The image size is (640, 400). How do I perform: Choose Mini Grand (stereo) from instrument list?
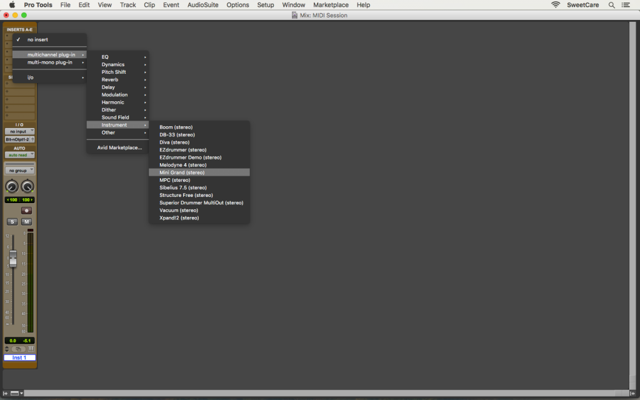(x=182, y=172)
